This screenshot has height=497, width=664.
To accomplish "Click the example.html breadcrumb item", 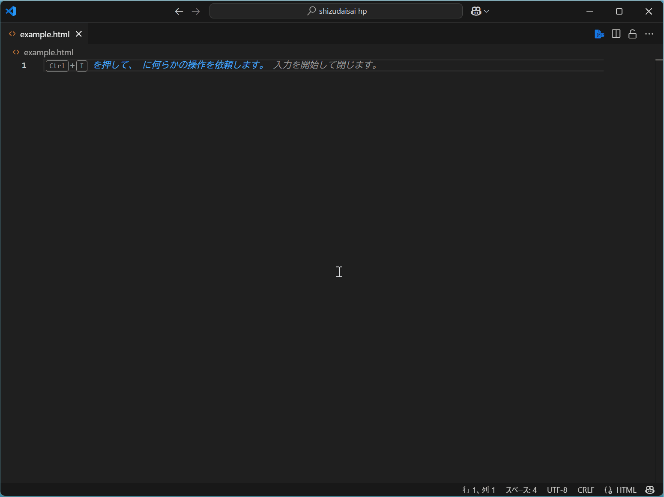I will 48,52.
